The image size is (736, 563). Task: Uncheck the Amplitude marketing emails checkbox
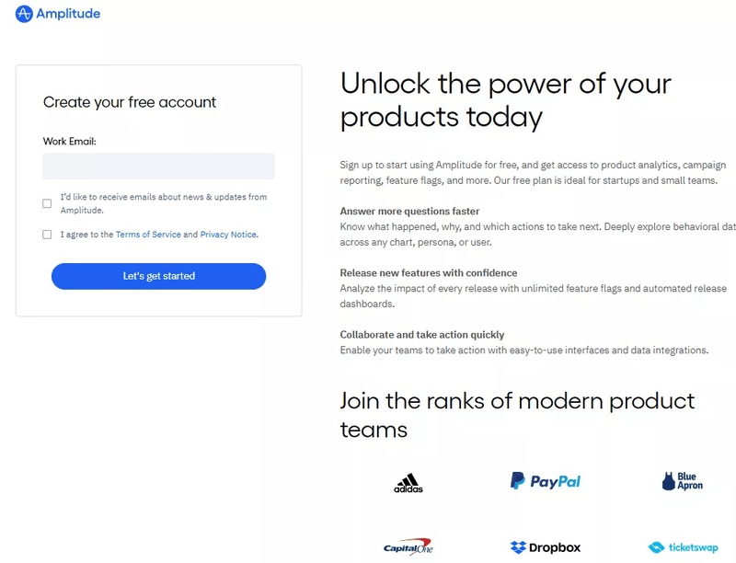tap(46, 202)
